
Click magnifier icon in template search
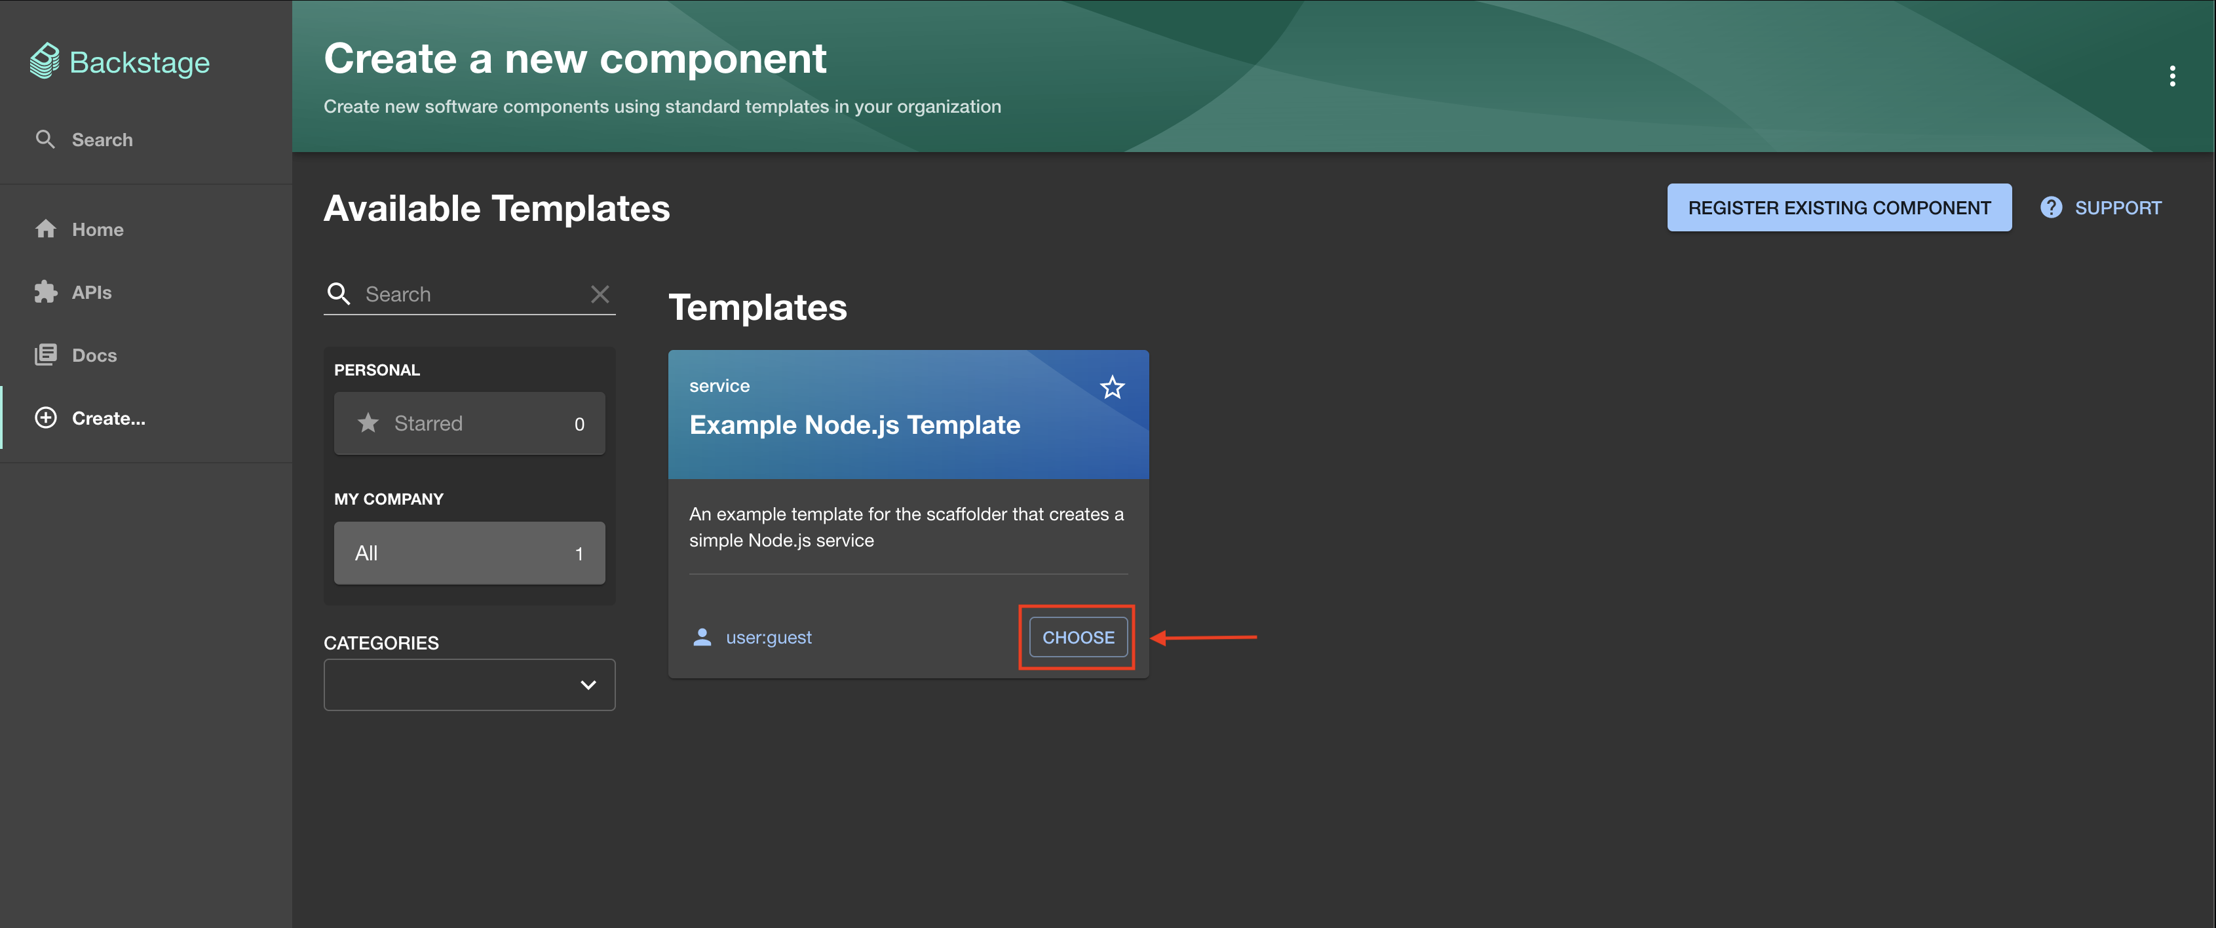pos(339,294)
